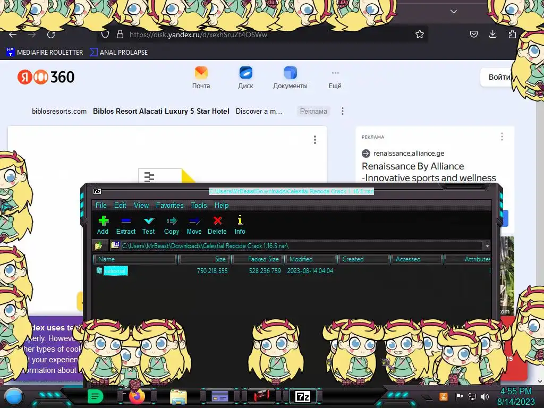Open the 7-Zip File menu
Viewport: 544px width, 408px height.
[x=101, y=205]
